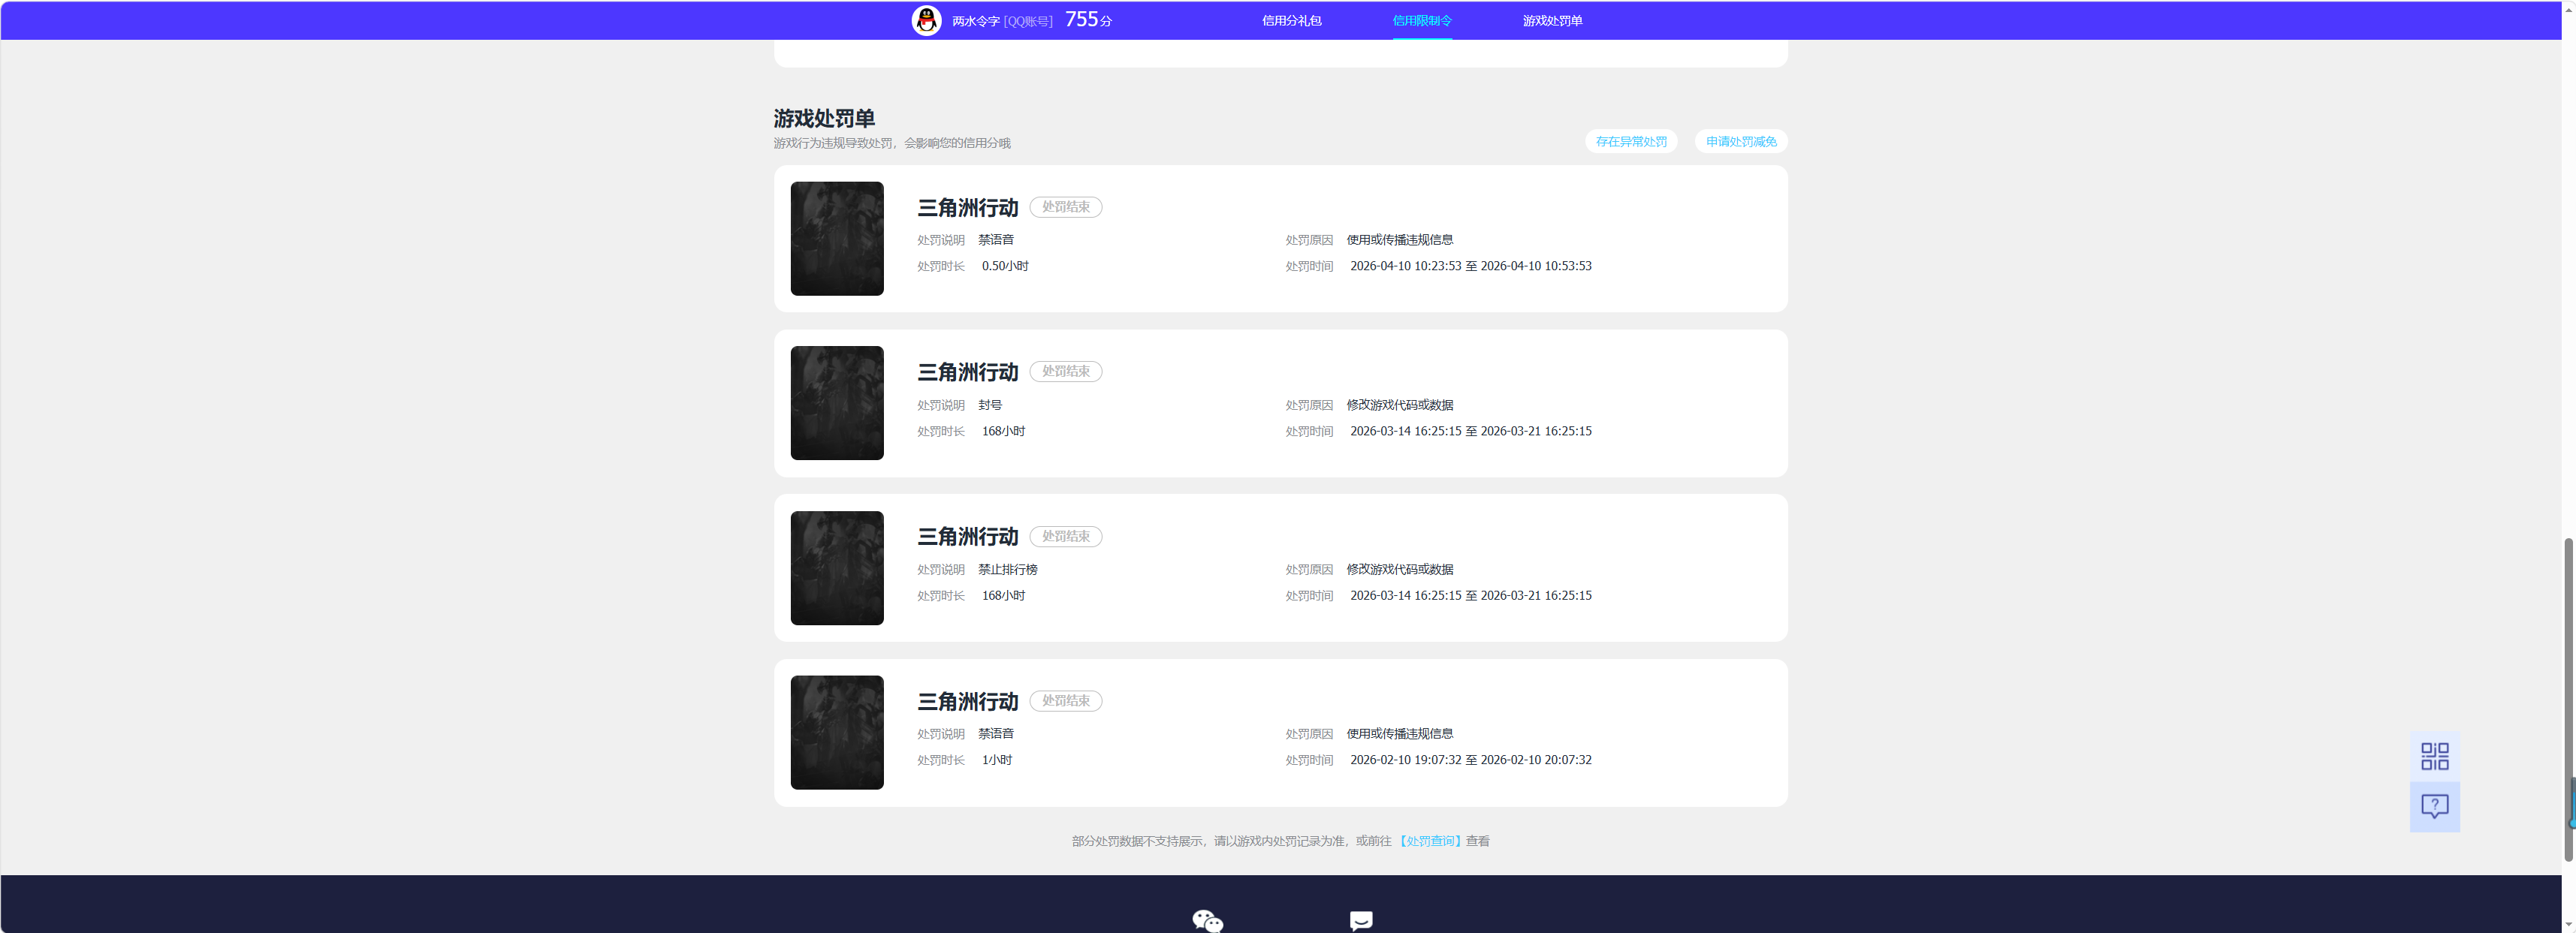Click 处罚结束 badge on the 禁止排行榜 card
The height and width of the screenshot is (933, 2576).
coord(1066,537)
